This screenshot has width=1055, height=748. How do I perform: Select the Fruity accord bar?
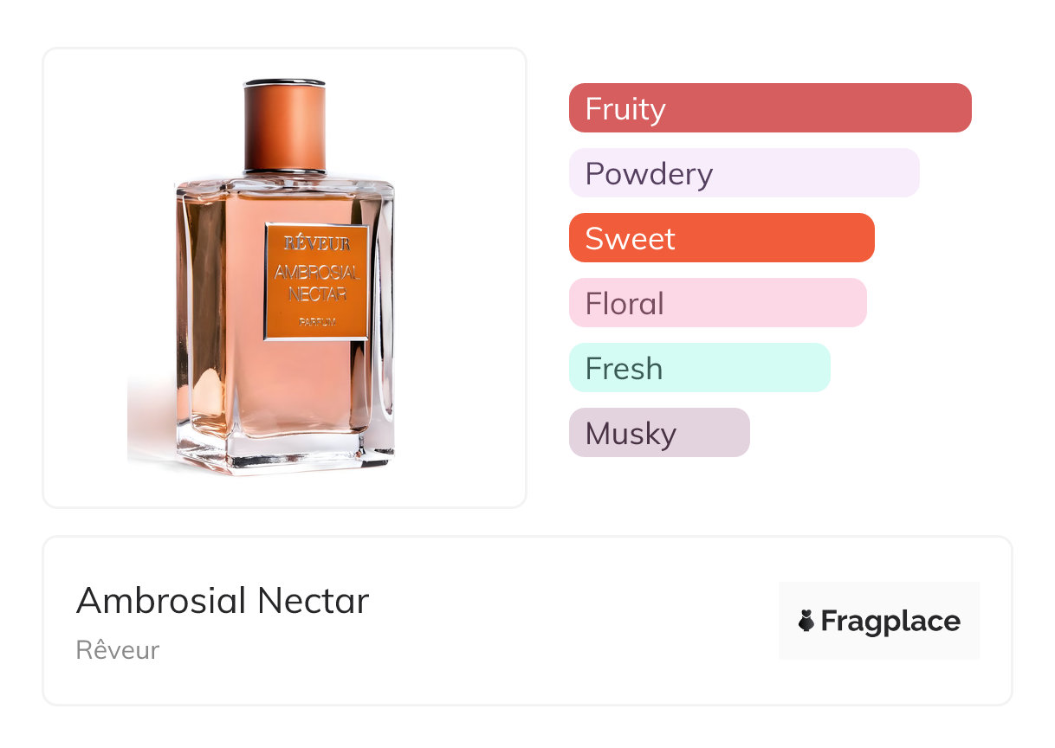point(769,108)
